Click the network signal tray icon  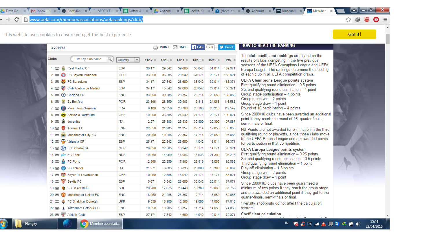click(x=317, y=224)
